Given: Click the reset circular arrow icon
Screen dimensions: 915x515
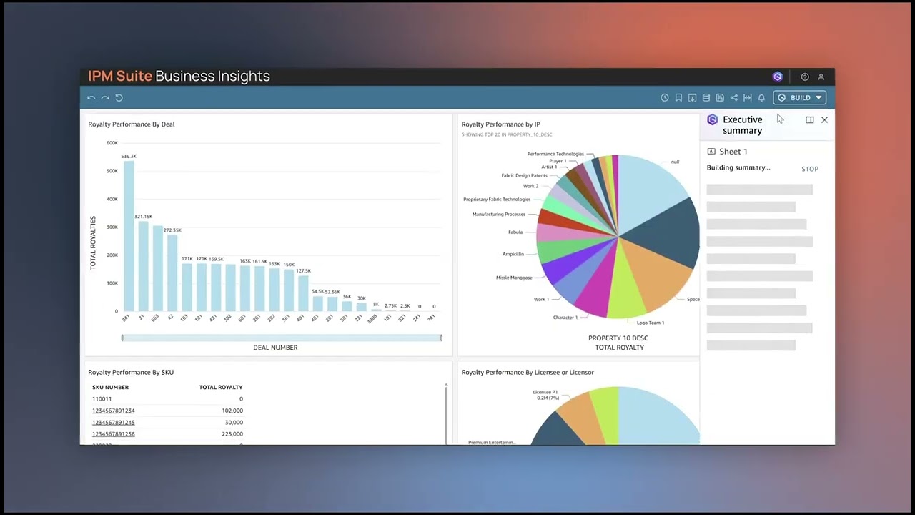Looking at the screenshot, I should (x=119, y=98).
